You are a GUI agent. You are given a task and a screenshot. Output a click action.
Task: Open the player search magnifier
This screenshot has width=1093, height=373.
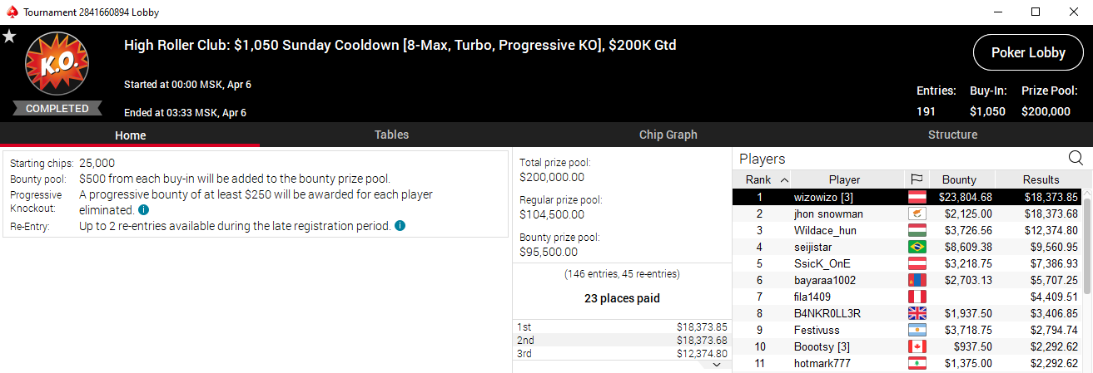pos(1076,158)
